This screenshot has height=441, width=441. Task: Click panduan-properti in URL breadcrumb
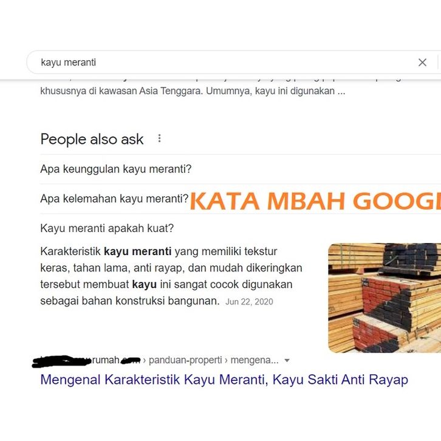point(185,360)
